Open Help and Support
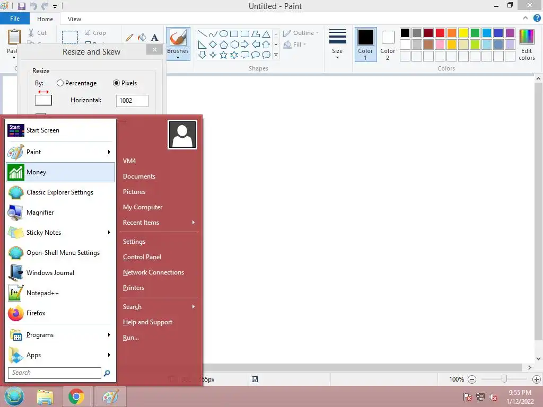Viewport: 543px width, 407px height. (147, 322)
